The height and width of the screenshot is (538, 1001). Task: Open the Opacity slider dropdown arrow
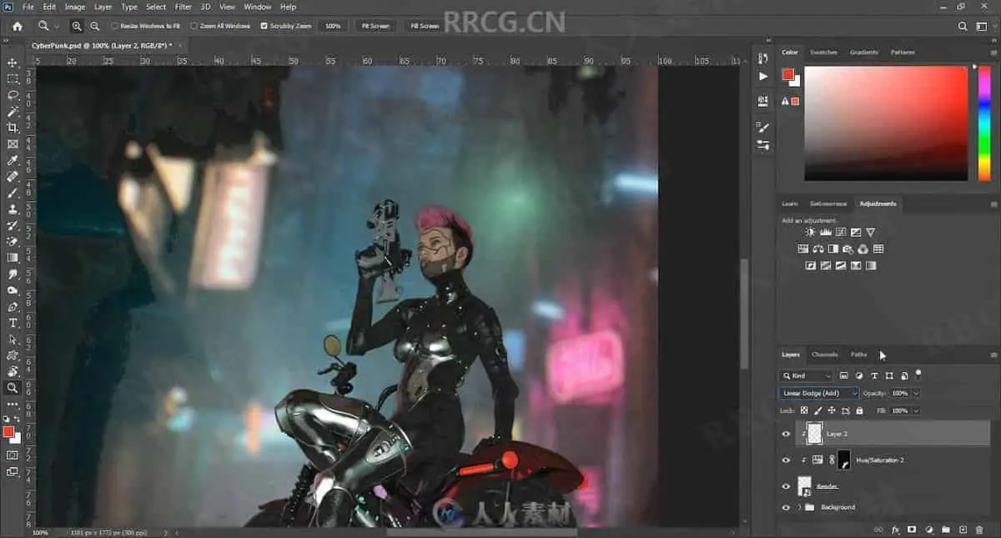pyautogui.click(x=916, y=393)
